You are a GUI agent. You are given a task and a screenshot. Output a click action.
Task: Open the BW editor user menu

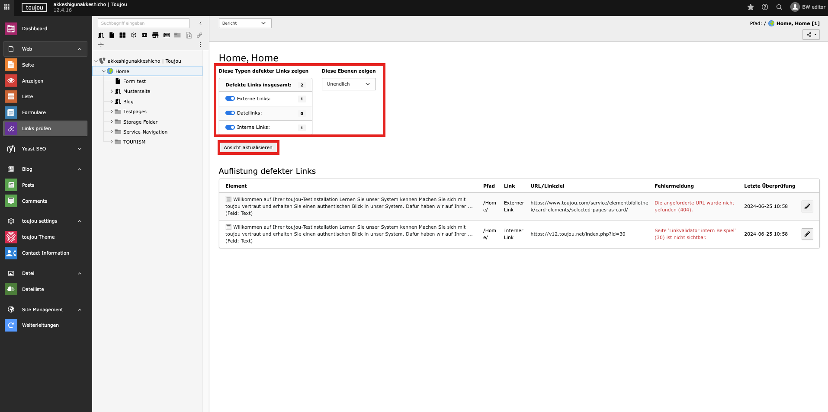click(x=808, y=7)
